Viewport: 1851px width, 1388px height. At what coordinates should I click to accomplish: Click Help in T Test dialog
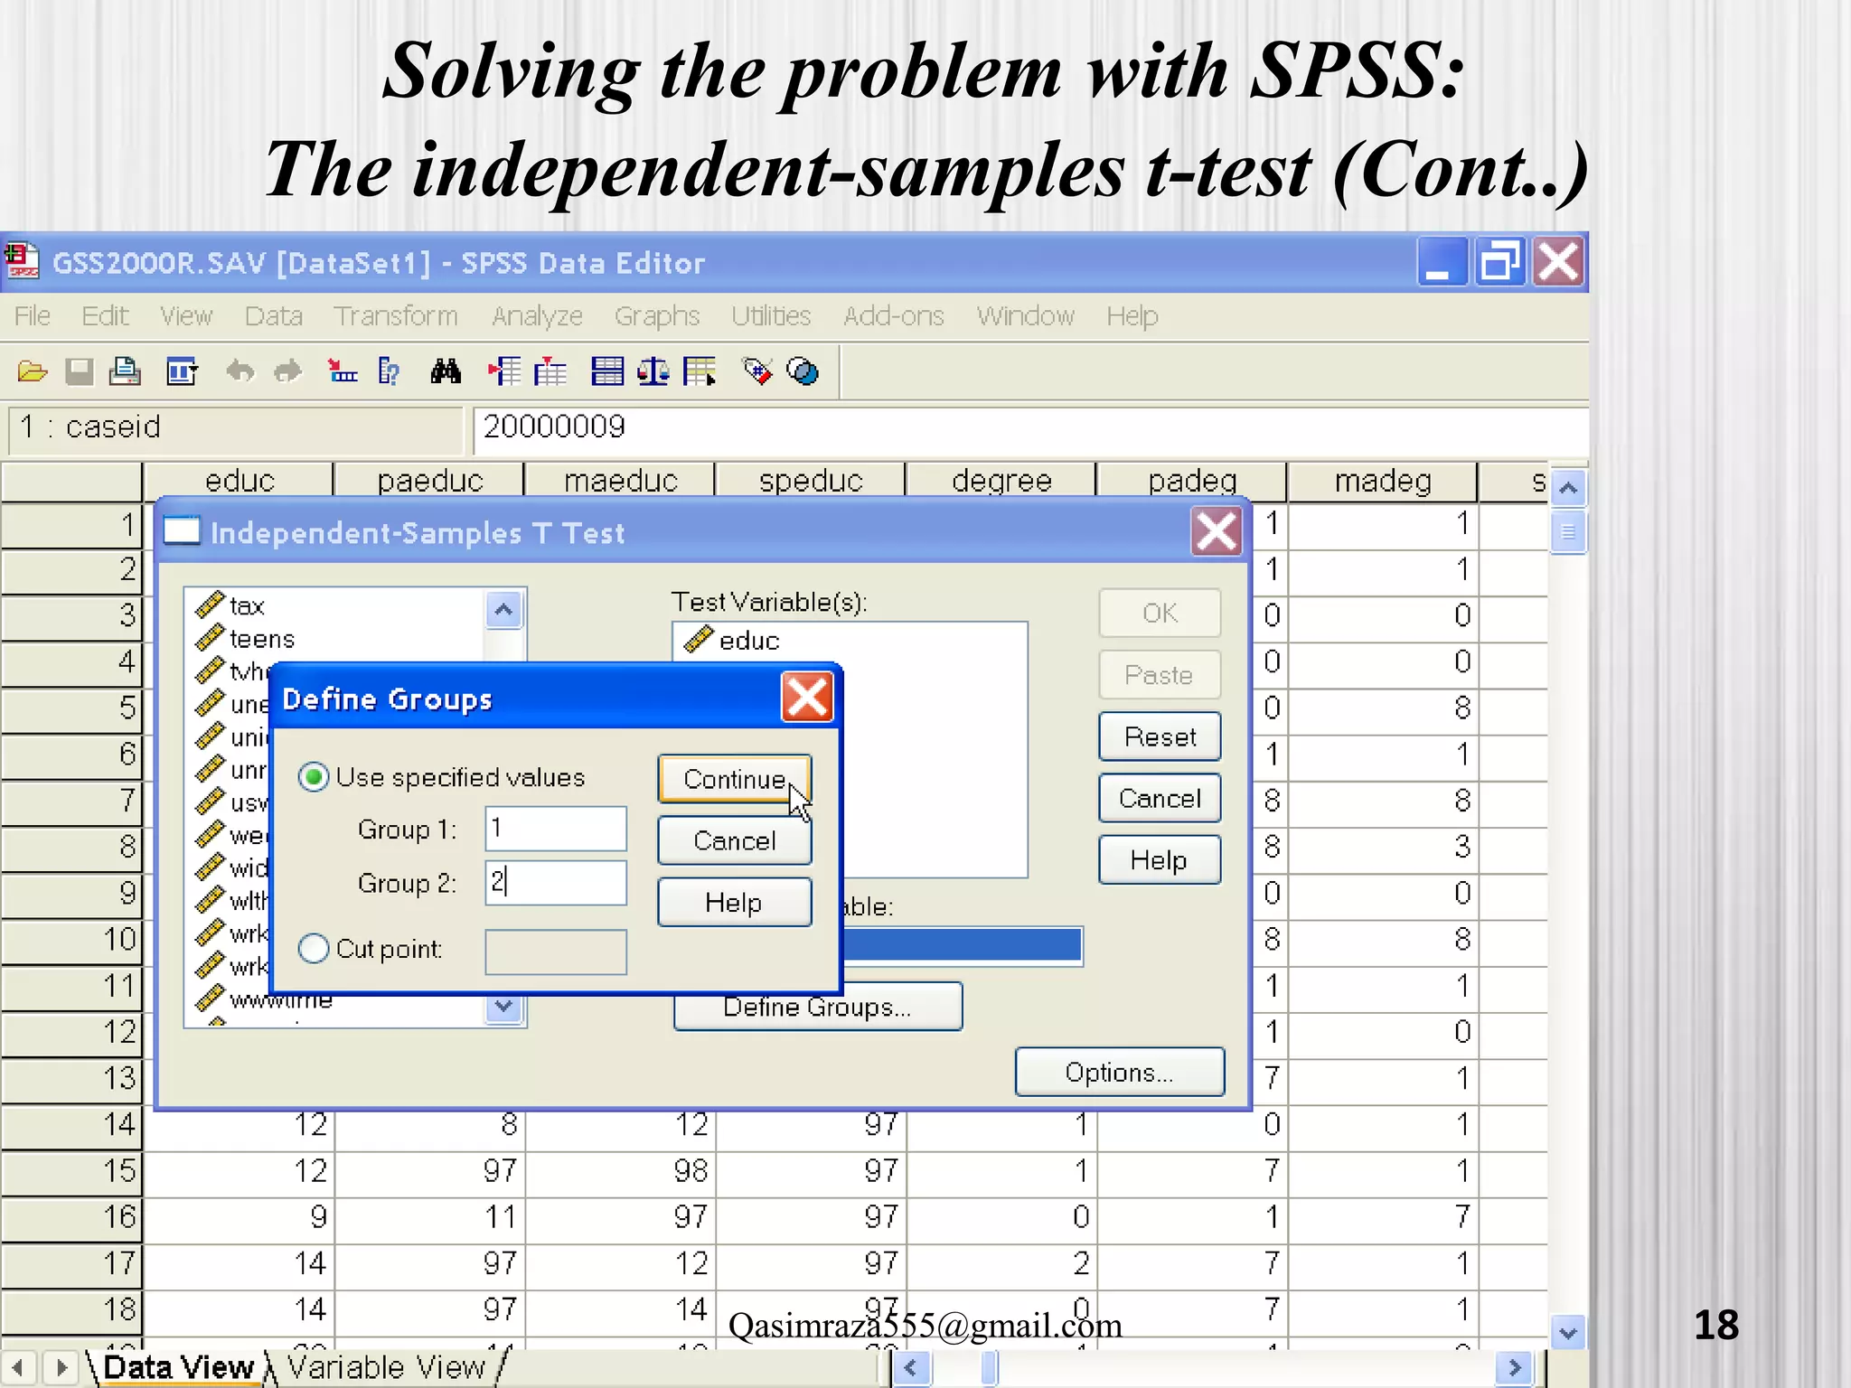(1160, 859)
